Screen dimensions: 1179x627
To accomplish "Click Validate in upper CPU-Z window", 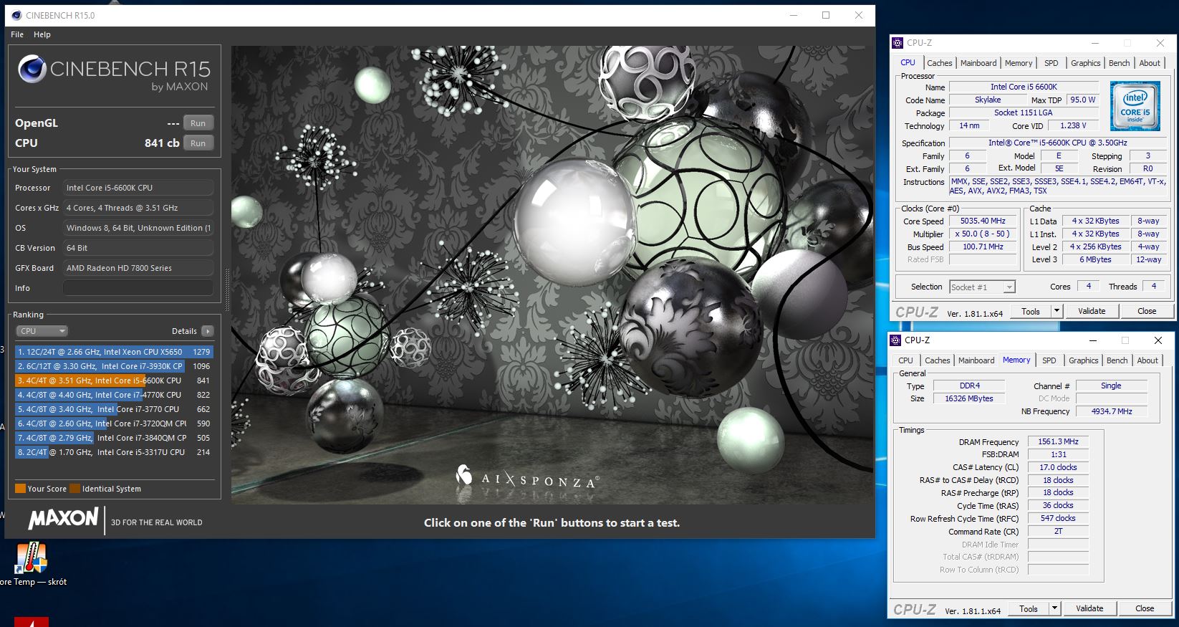I will coord(1092,312).
